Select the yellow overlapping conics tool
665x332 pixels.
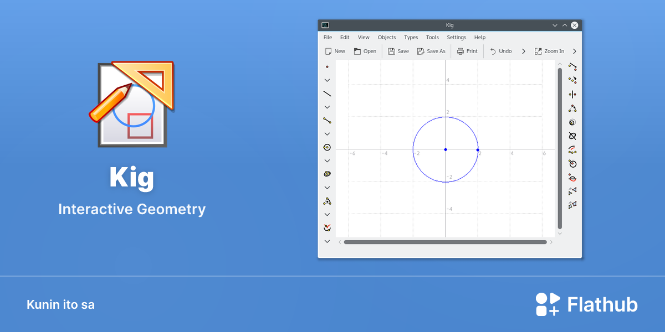pos(327,174)
